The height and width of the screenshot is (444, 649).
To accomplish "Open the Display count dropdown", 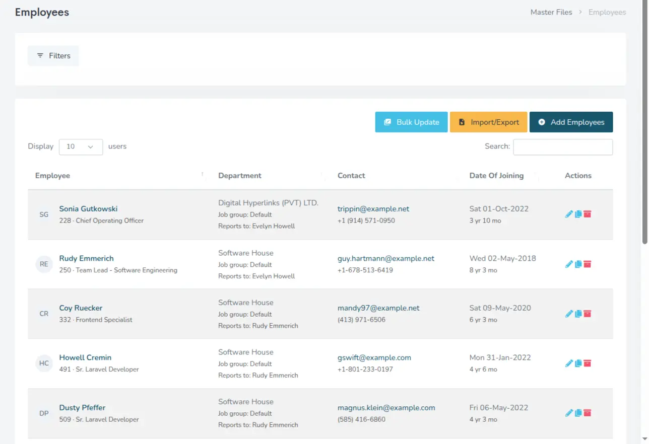I will tap(81, 146).
